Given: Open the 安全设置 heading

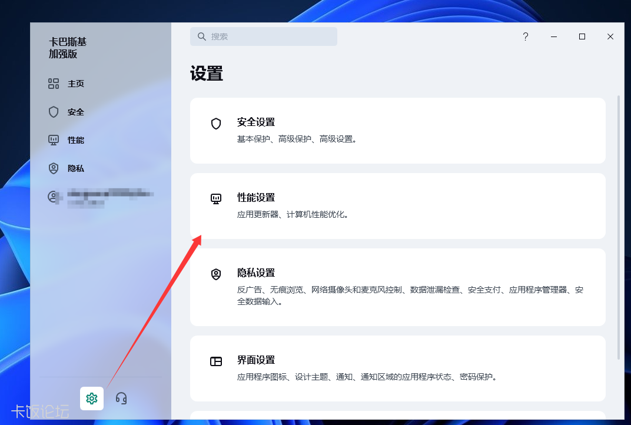Looking at the screenshot, I should point(256,122).
